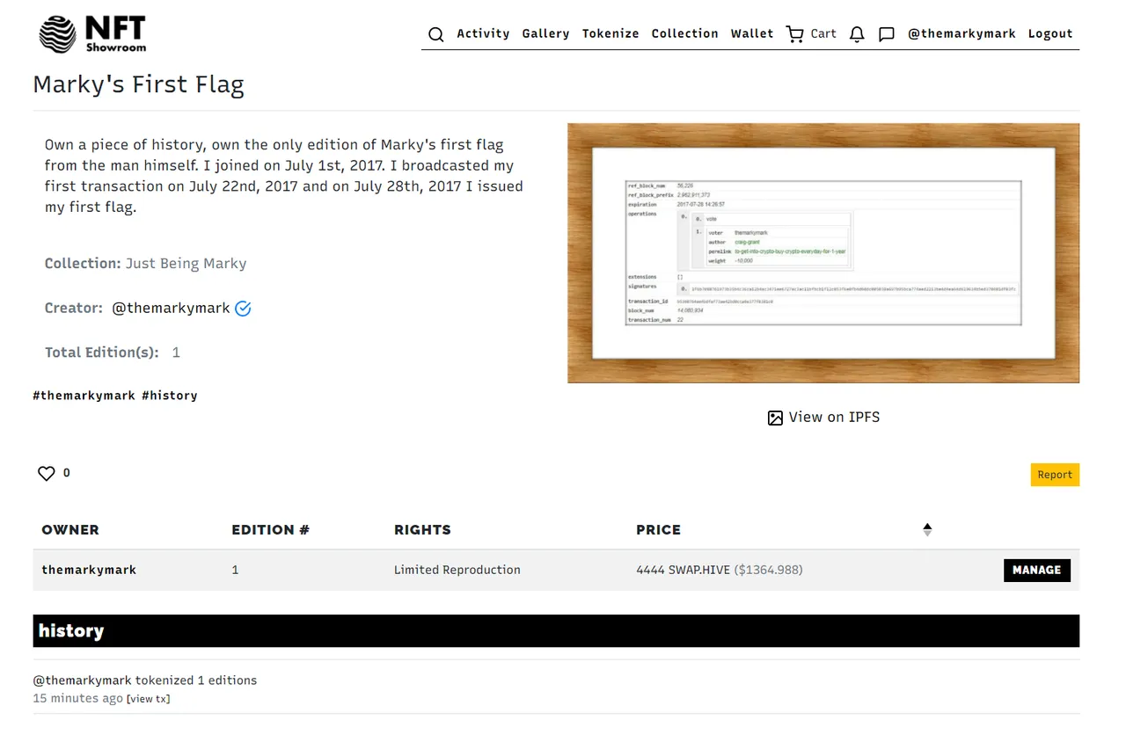This screenshot has width=1126, height=742.
Task: Click the Cart text link
Action: [823, 33]
